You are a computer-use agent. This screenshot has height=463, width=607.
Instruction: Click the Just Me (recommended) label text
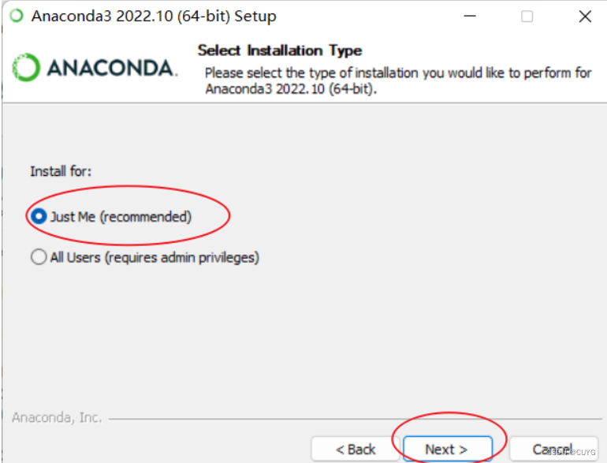(x=121, y=217)
